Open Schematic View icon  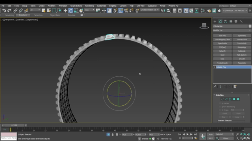pyautogui.click(x=196, y=11)
